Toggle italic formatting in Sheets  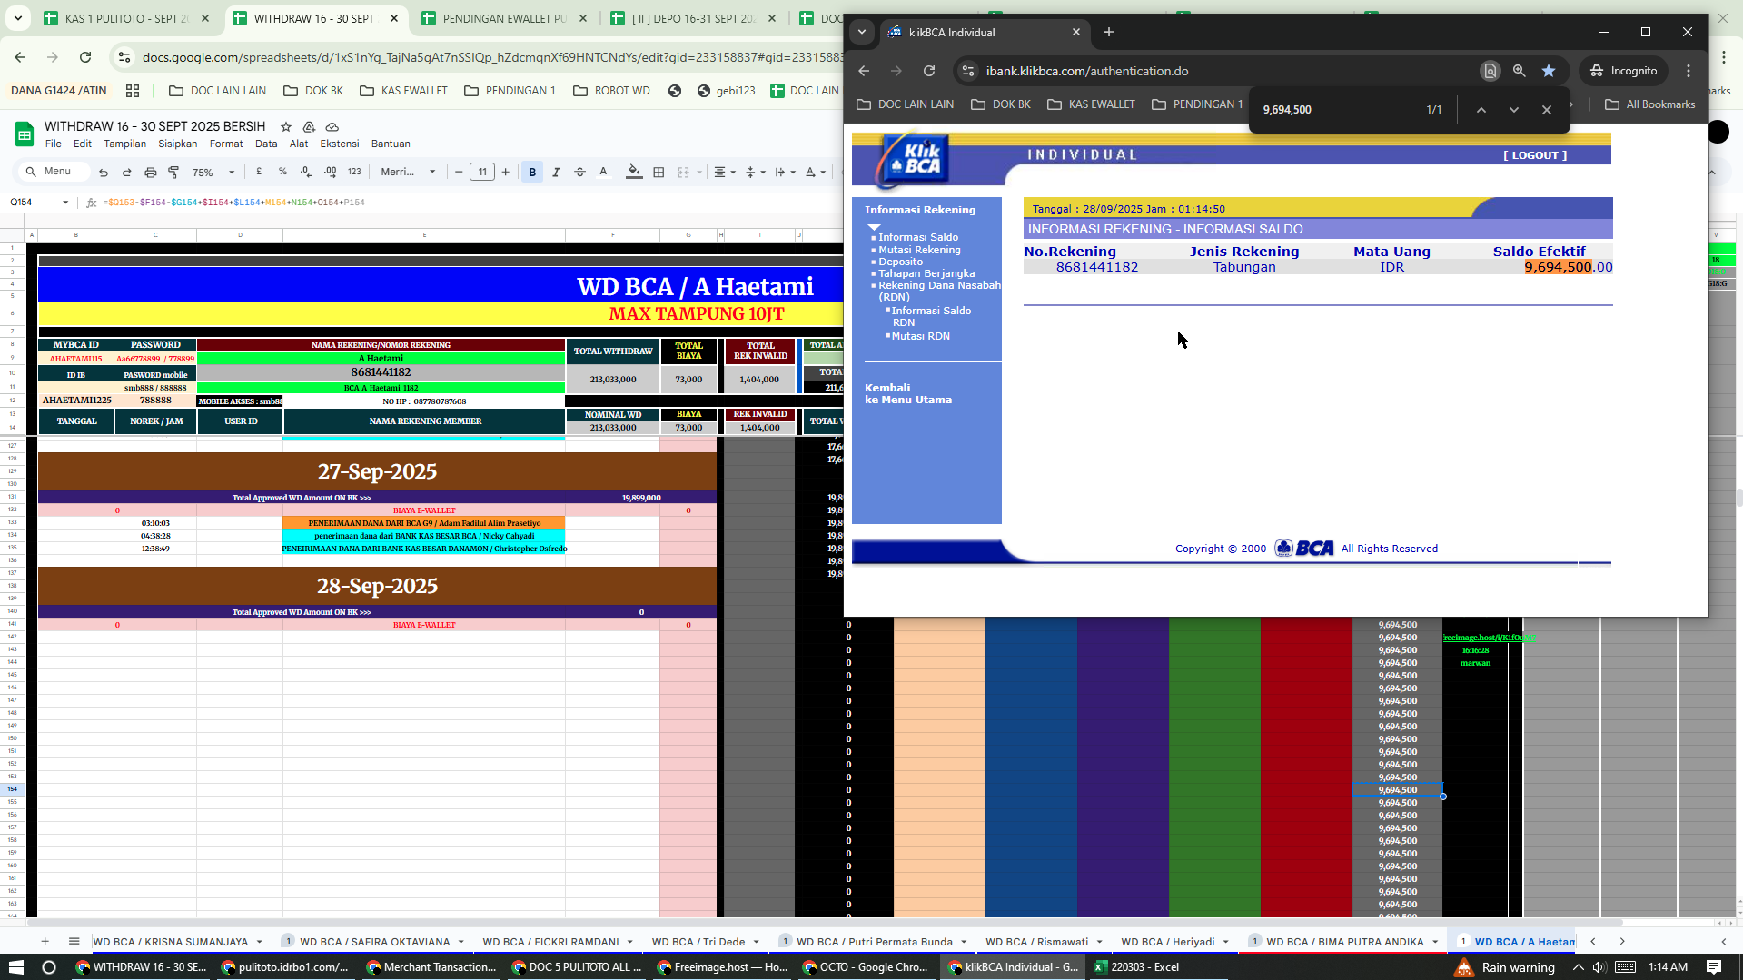click(556, 172)
